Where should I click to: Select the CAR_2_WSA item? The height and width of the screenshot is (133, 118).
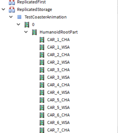(58, 62)
